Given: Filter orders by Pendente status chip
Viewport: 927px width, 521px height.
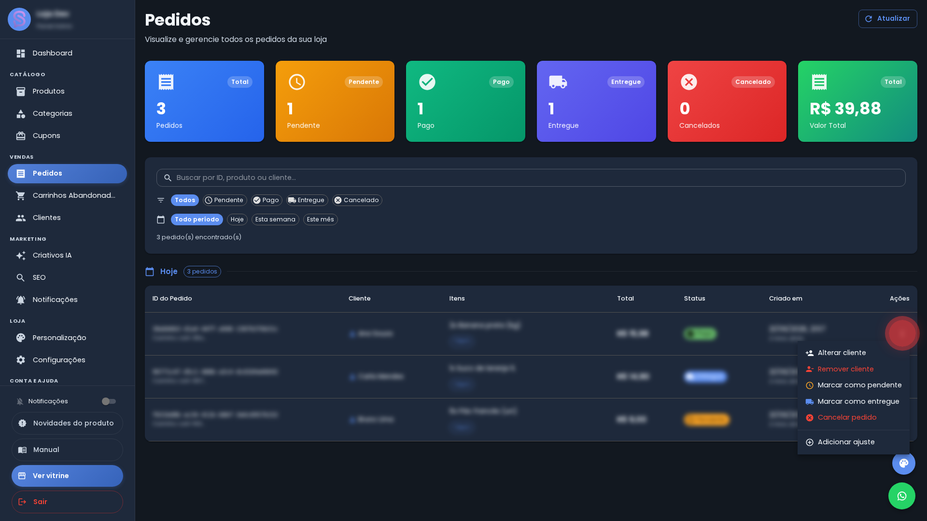Looking at the screenshot, I should click(225, 200).
